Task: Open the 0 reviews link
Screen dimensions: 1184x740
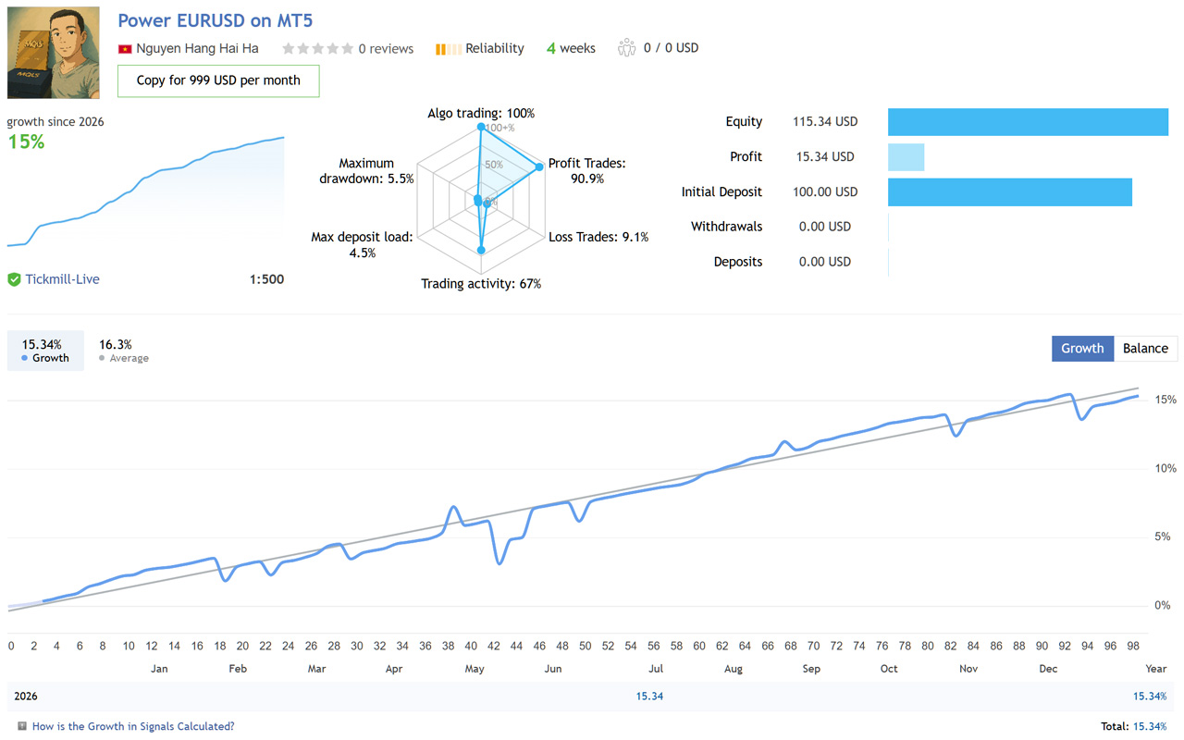Action: [x=386, y=48]
